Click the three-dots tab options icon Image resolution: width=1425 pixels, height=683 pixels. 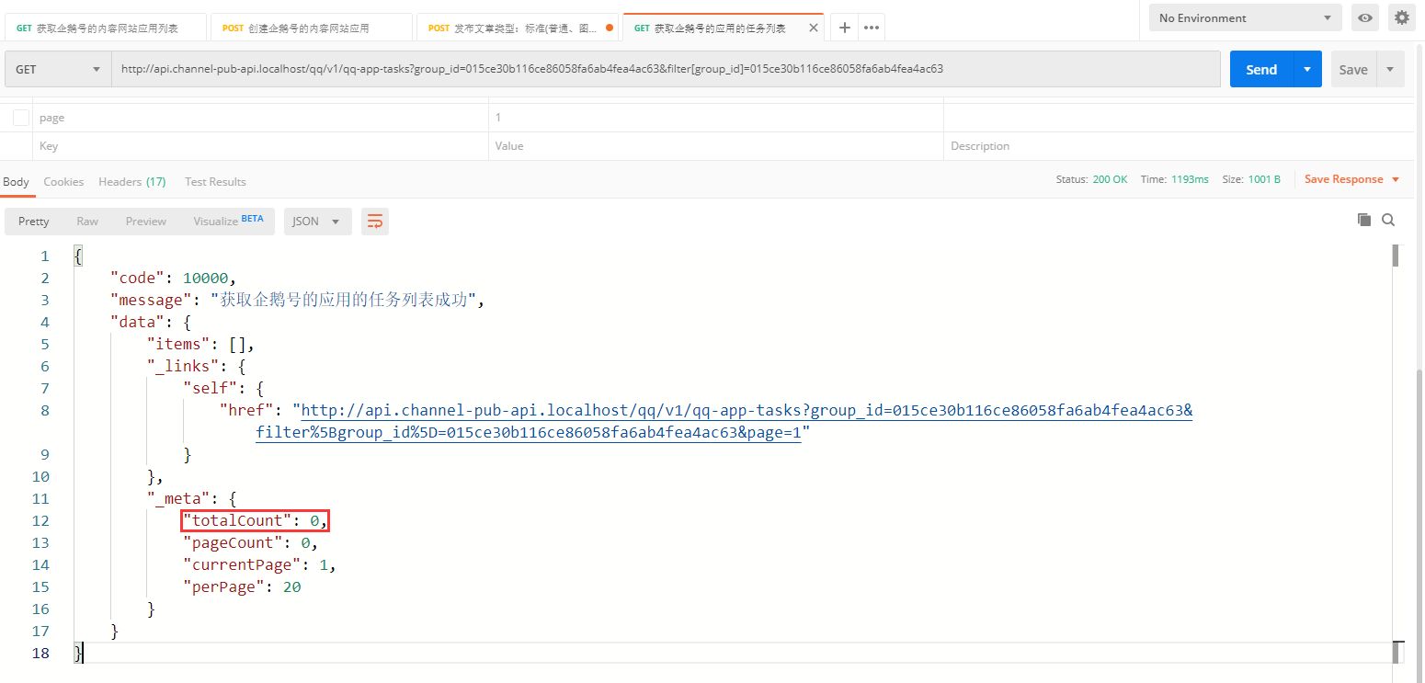tap(872, 28)
